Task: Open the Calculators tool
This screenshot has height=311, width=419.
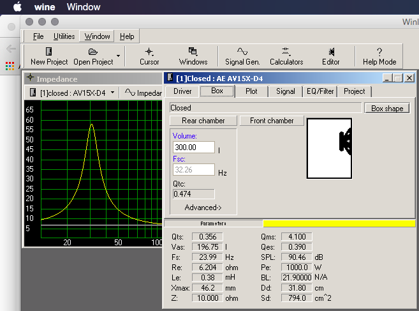Action: point(286,56)
